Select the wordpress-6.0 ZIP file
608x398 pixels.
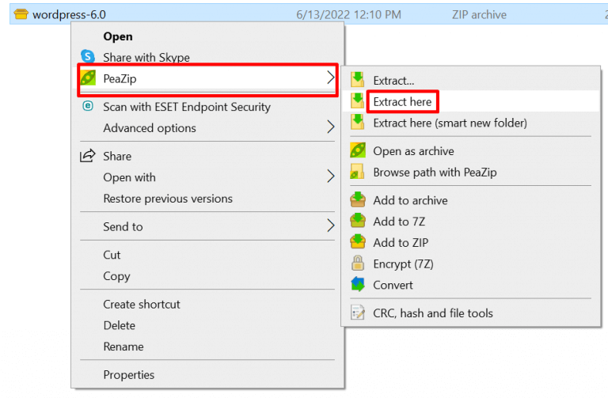69,14
